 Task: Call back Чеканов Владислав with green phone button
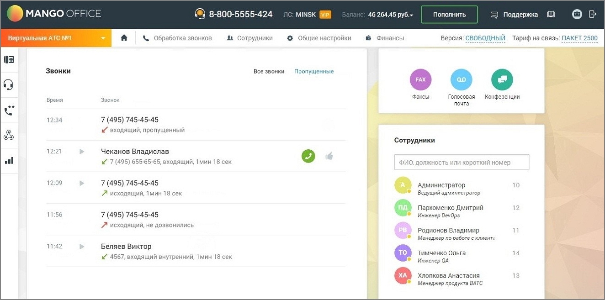click(308, 156)
